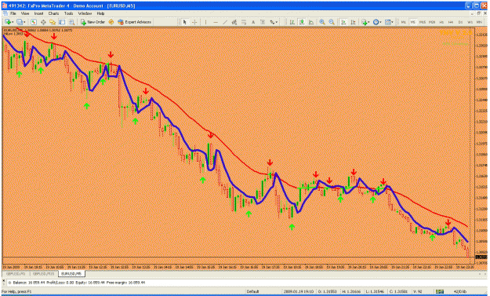Toggle the Expert Advisors button
The width and height of the screenshot is (490, 296).
134,22
